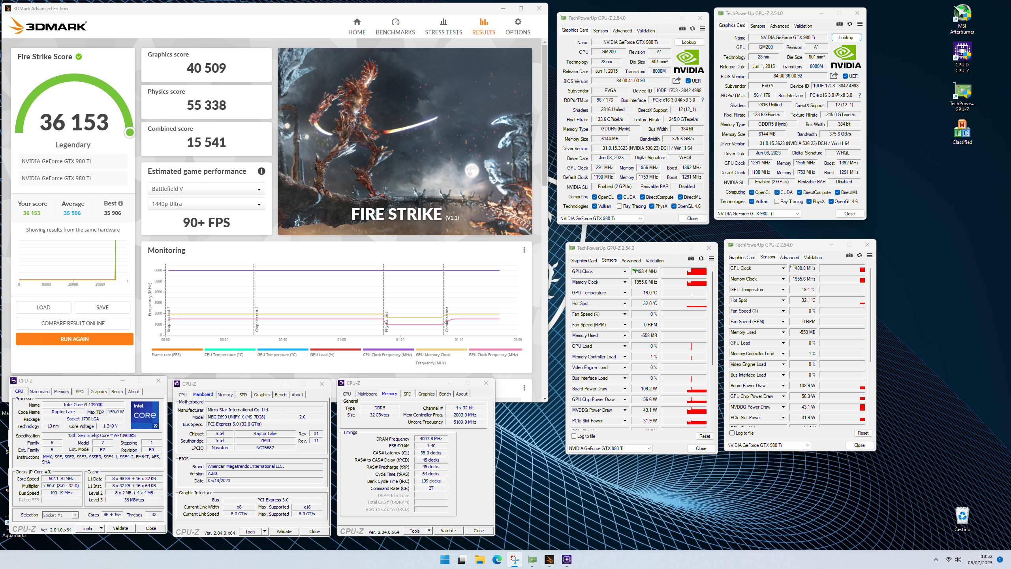The height and width of the screenshot is (569, 1011).
Task: Toggle UEFI checkbox in top-left GPU-Z
Action: pyautogui.click(x=688, y=81)
